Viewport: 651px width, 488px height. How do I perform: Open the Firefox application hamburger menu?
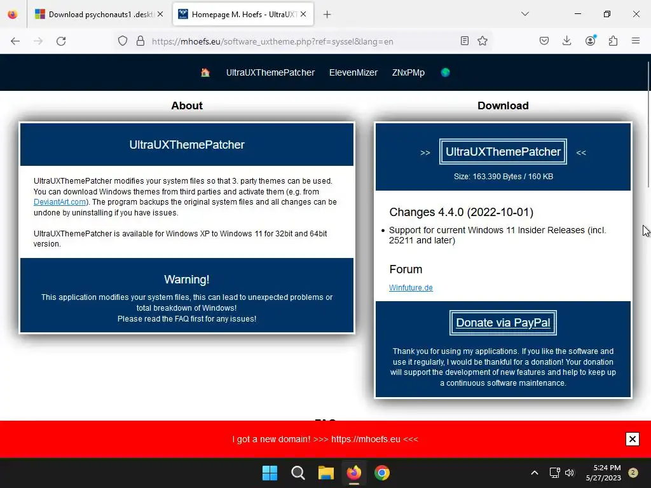(636, 41)
